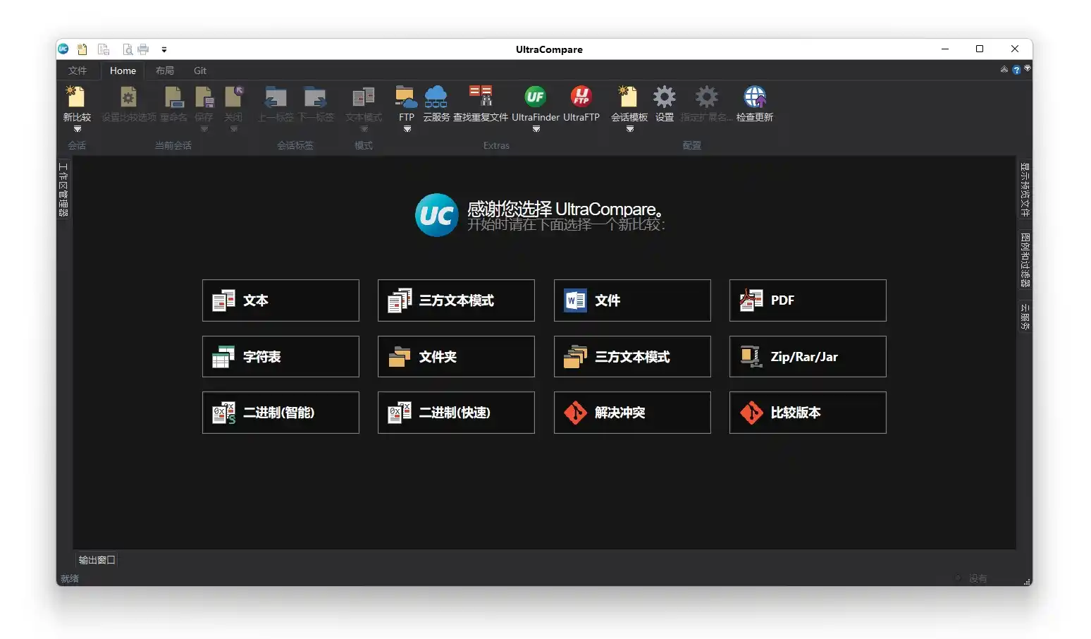The height and width of the screenshot is (639, 1091).
Task: Open ribbon options dropdown beside help icon
Action: pos(1028,68)
